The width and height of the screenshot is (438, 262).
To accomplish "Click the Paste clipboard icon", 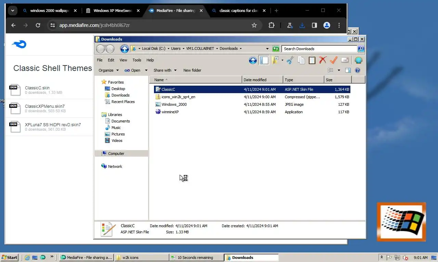I will pyautogui.click(x=312, y=60).
